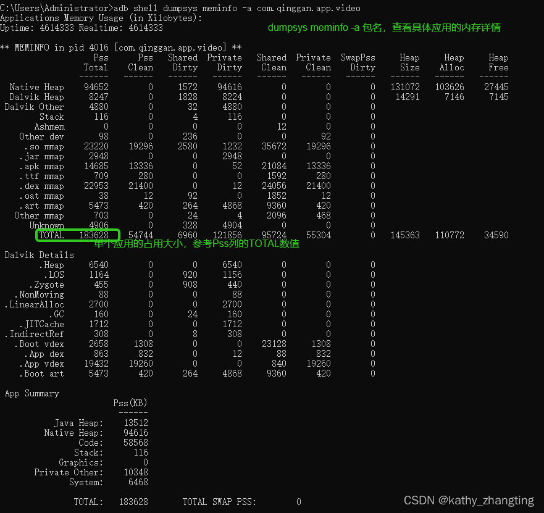
Task: Click TOTAL Heap Size value 145363
Action: (405, 235)
